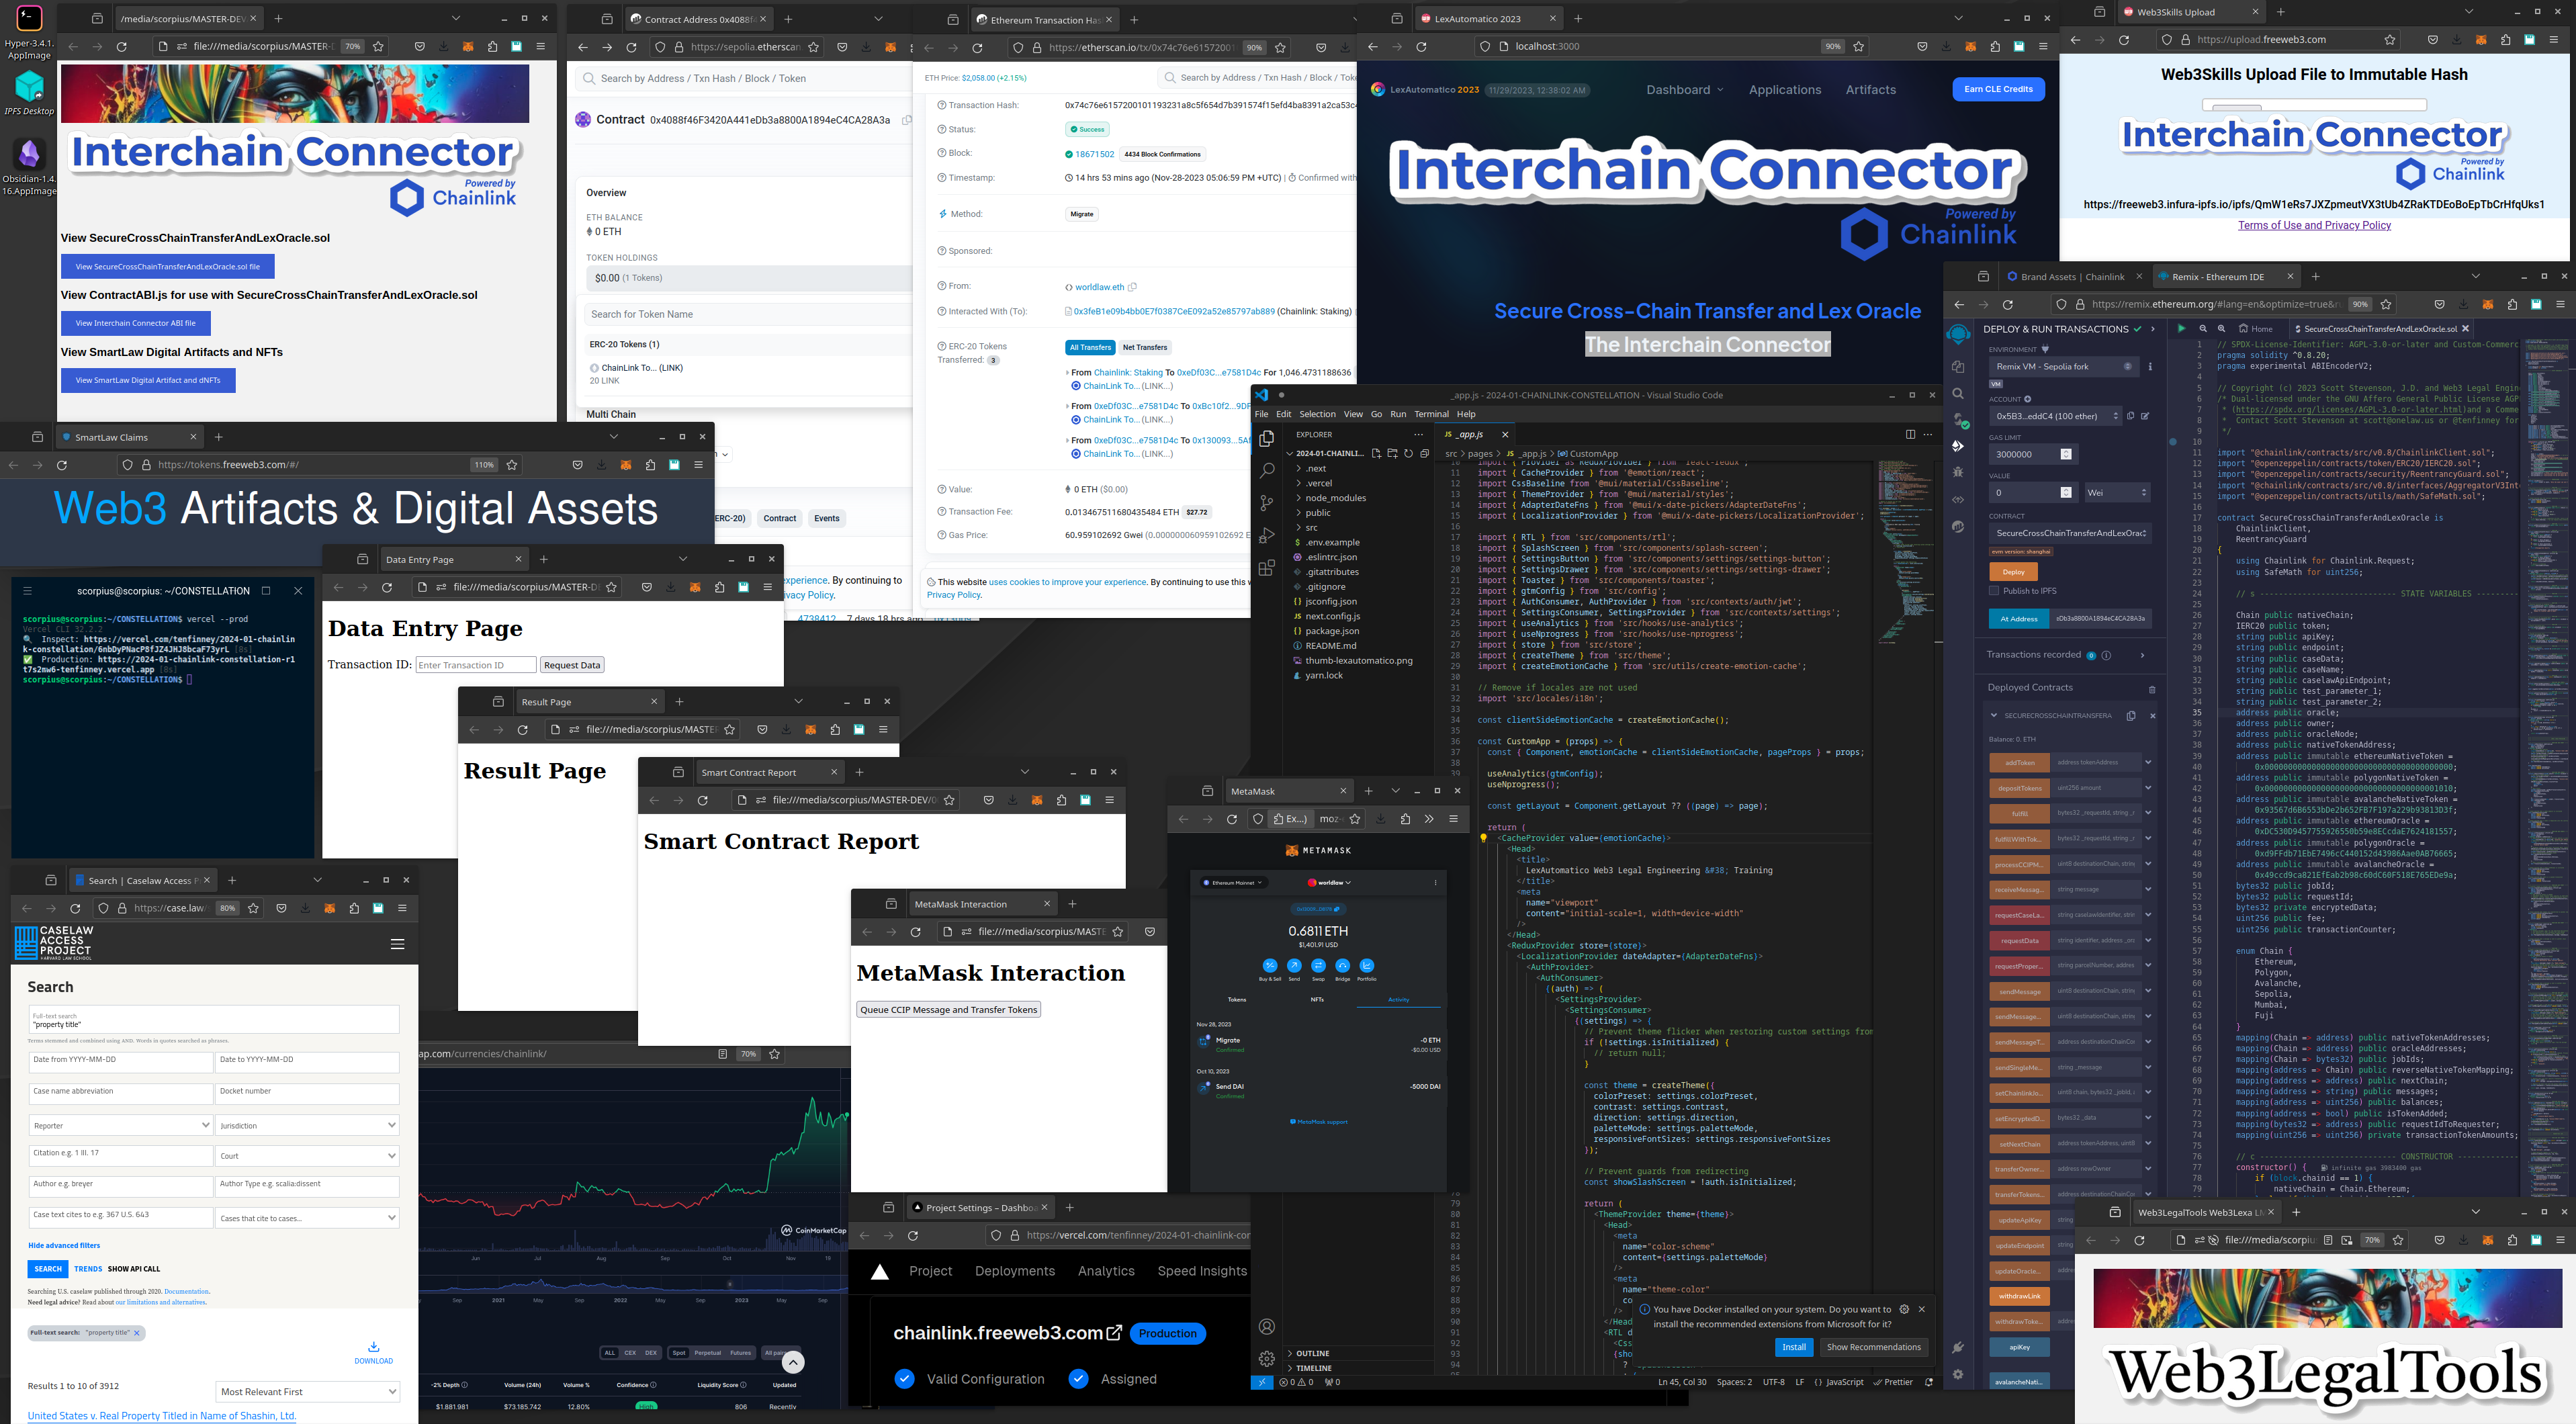Click the Enter Transaction ID input field
The image size is (2576, 1424).
pos(475,665)
